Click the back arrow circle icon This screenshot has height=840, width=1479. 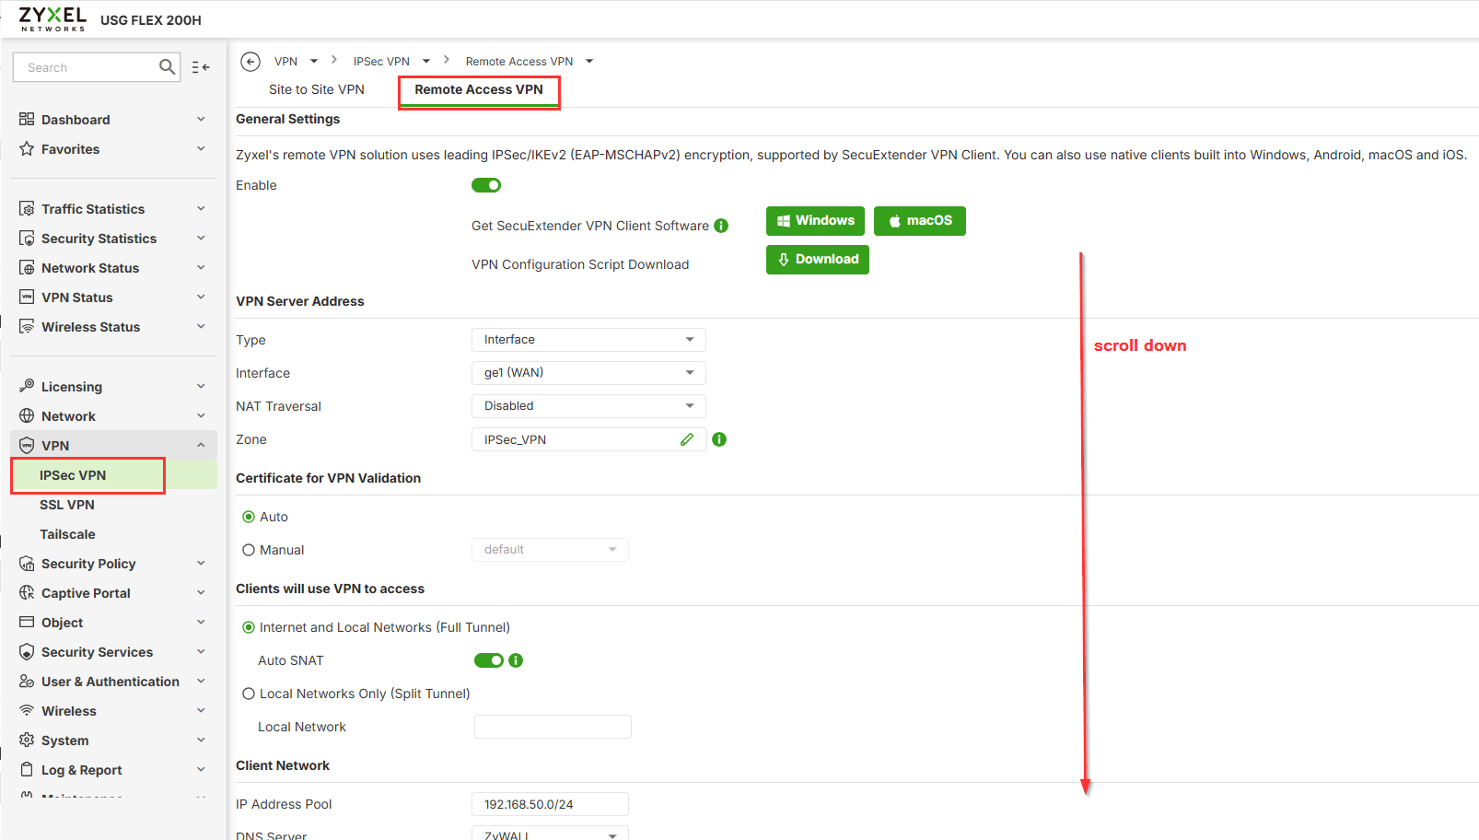[250, 62]
